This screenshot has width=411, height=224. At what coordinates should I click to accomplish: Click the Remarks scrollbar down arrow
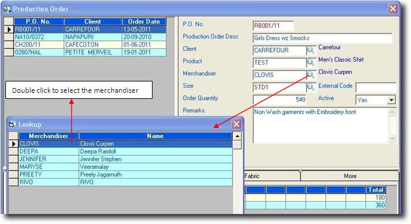[x=392, y=138]
